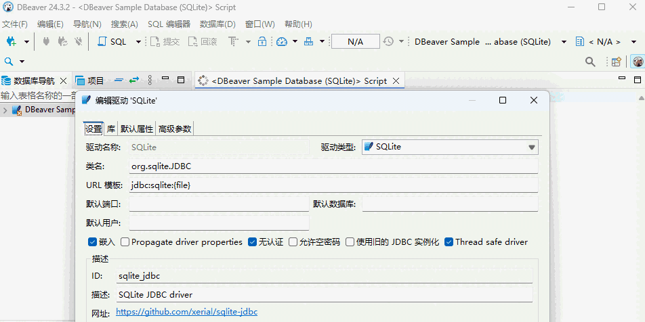The width and height of the screenshot is (645, 322).
Task: Click the URL 模板 input field
Action: coord(333,185)
